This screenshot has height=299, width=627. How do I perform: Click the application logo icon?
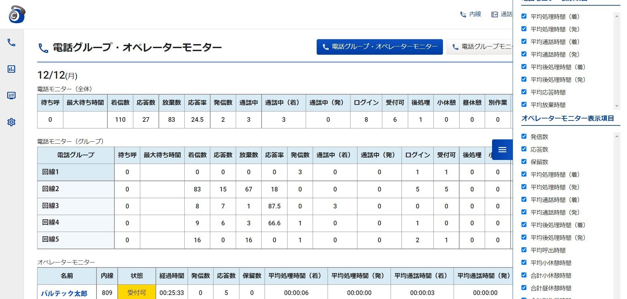tap(17, 14)
